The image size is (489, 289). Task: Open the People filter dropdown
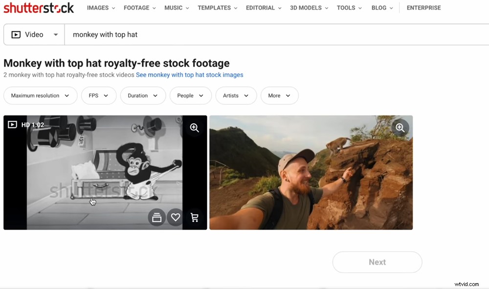(x=190, y=95)
